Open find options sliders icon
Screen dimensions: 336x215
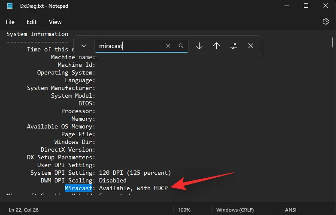pyautogui.click(x=234, y=46)
